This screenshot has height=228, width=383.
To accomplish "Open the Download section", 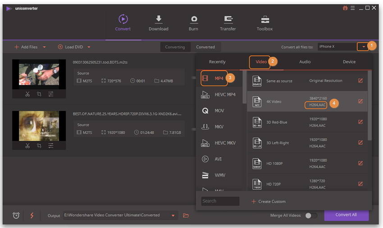I will [x=159, y=23].
